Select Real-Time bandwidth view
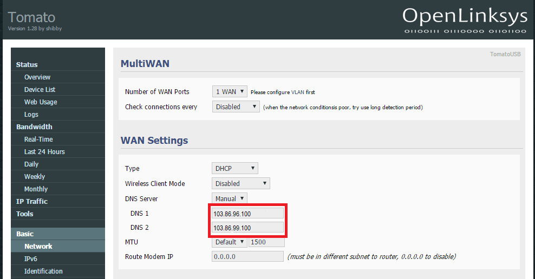 point(38,139)
